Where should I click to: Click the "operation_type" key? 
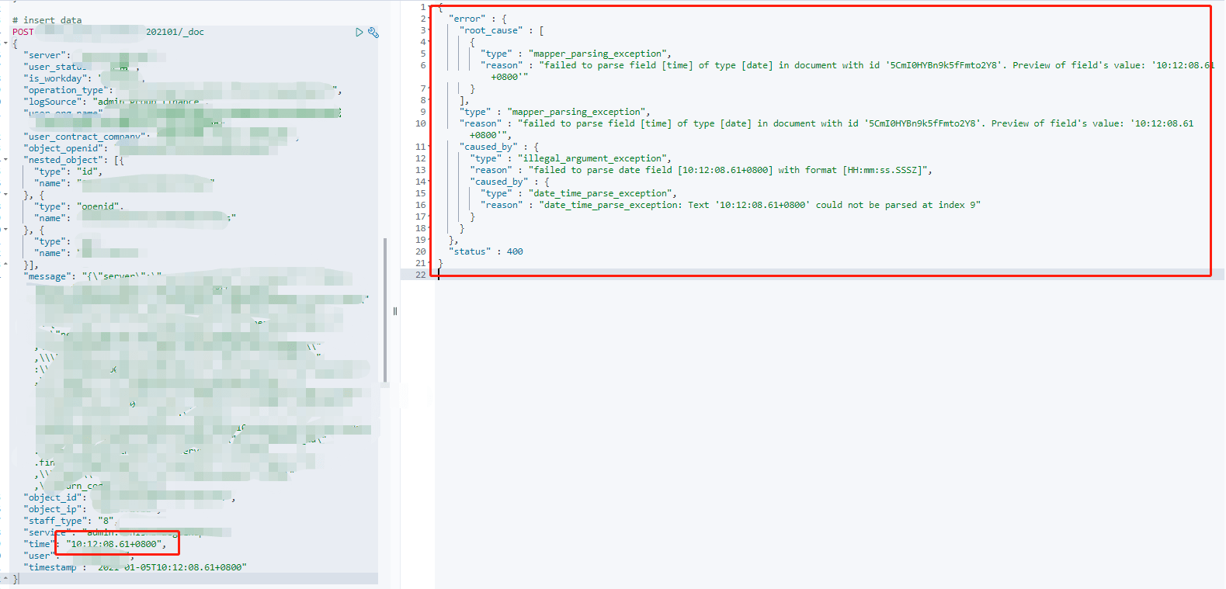click(x=65, y=90)
